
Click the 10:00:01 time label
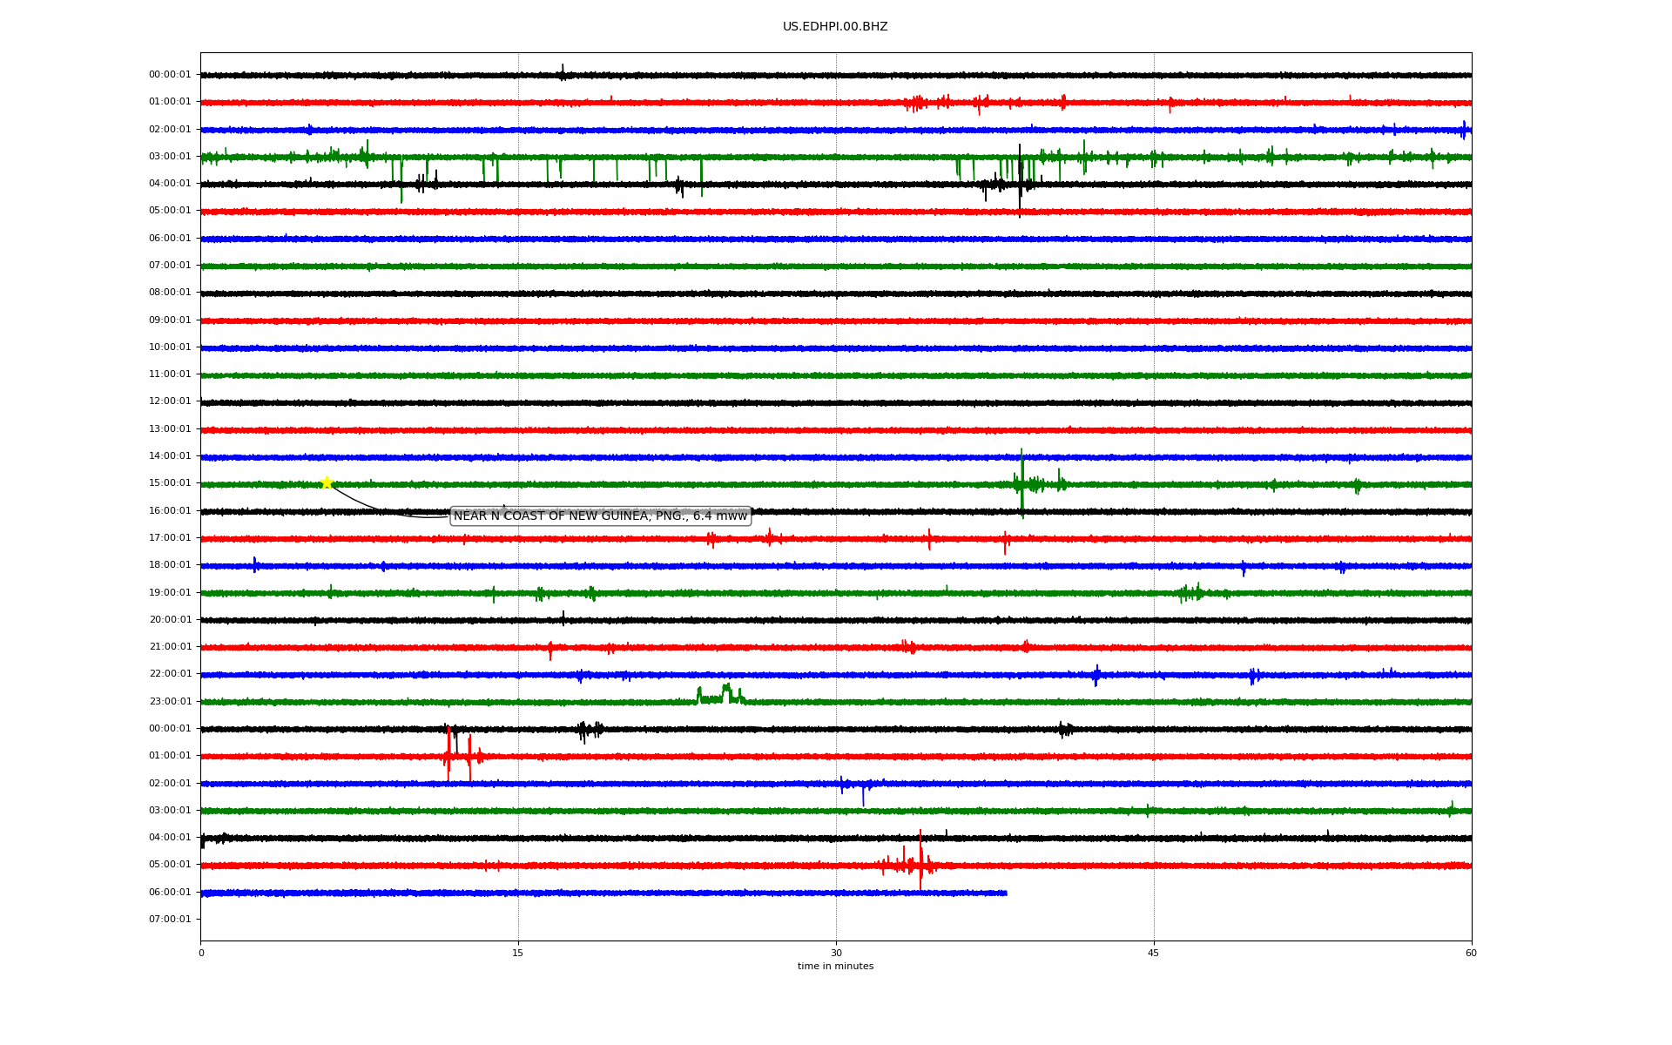coord(170,347)
